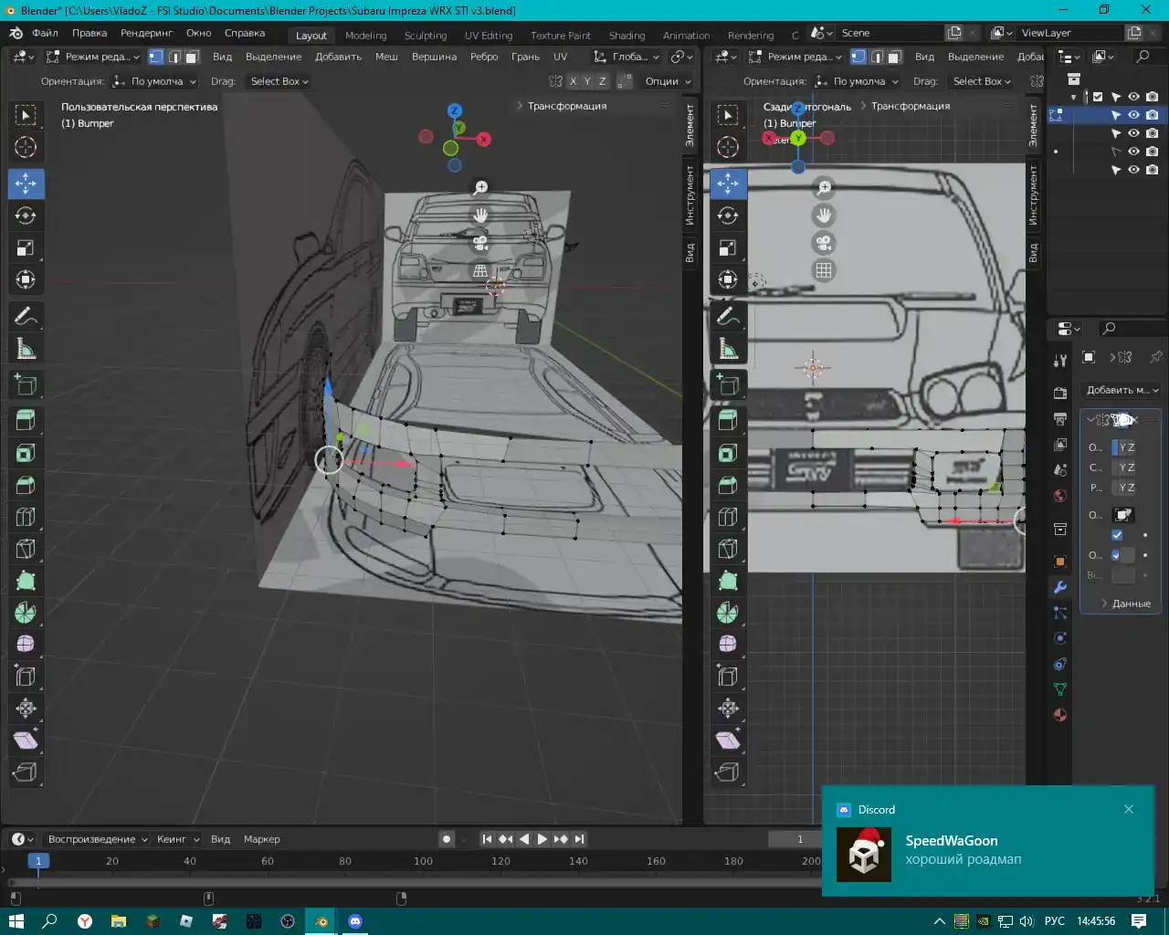Open the Воспроизведение playback menu in timeline
Screen dimensions: 1169x935
[x=98, y=839]
